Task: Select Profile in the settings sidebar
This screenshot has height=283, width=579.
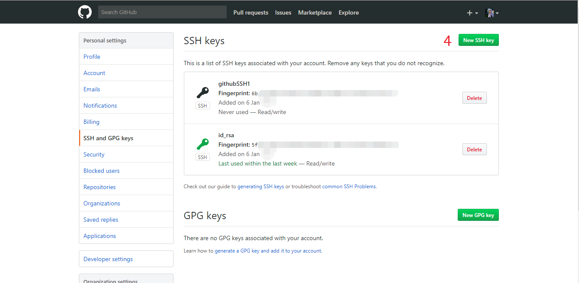Action: click(x=92, y=57)
